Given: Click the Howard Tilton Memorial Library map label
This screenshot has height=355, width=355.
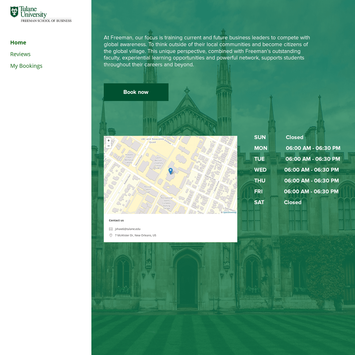Looking at the screenshot, I should [129, 158].
